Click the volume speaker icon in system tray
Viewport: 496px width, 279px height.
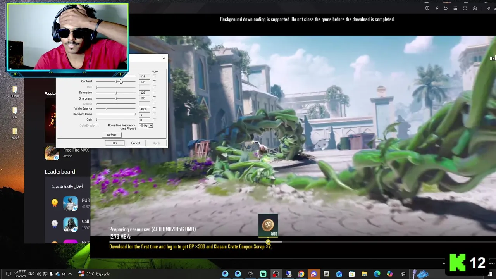pyautogui.click(x=39, y=274)
